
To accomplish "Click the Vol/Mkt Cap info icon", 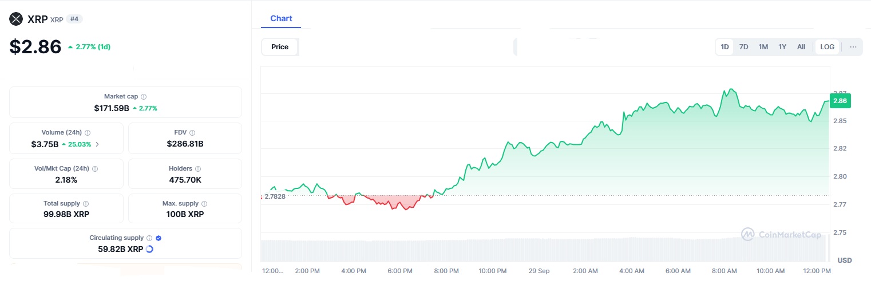I will tap(95, 169).
